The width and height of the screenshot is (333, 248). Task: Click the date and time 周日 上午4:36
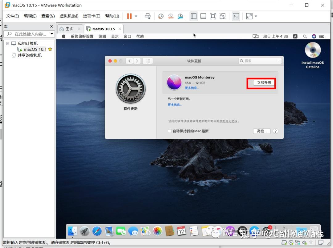[275, 36]
